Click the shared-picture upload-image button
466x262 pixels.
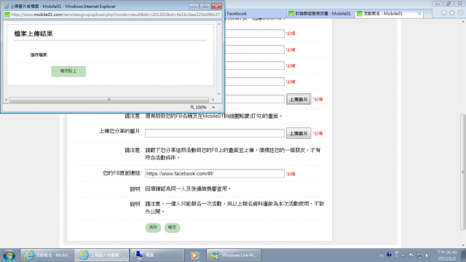(299, 133)
